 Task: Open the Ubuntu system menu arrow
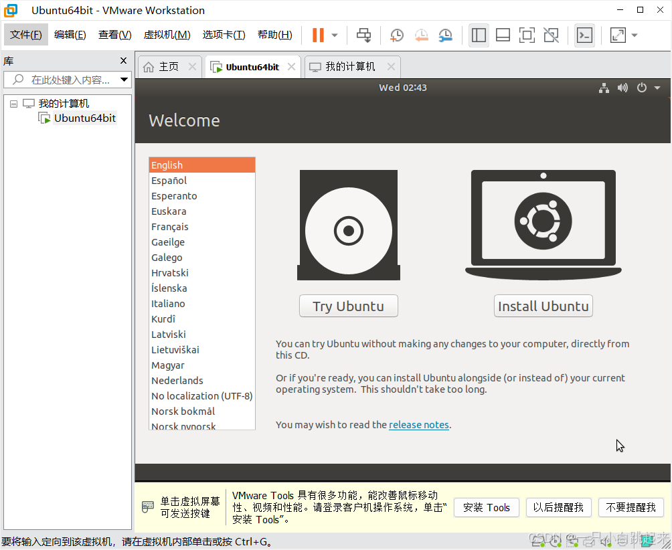(x=657, y=88)
